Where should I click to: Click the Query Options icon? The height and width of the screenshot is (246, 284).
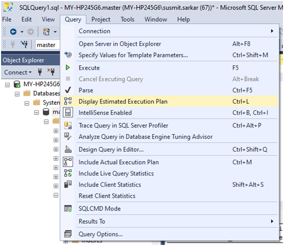pyautogui.click(x=68, y=234)
